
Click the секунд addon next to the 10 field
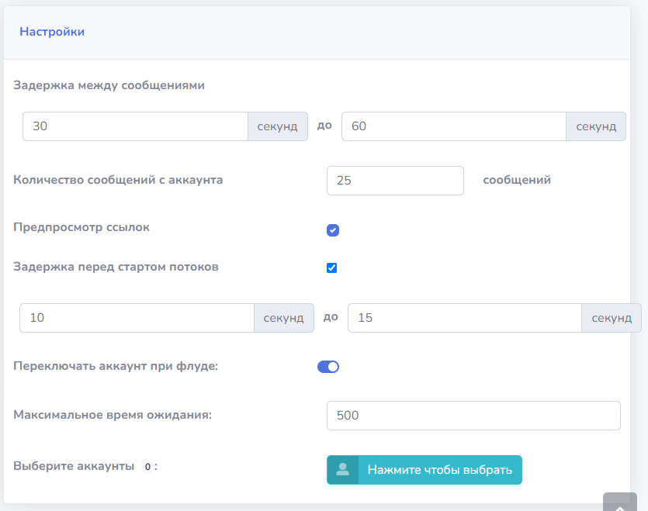click(x=283, y=318)
